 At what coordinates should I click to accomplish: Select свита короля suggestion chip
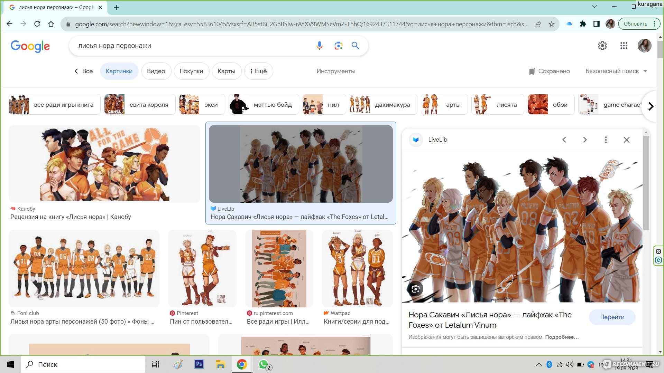click(x=140, y=104)
